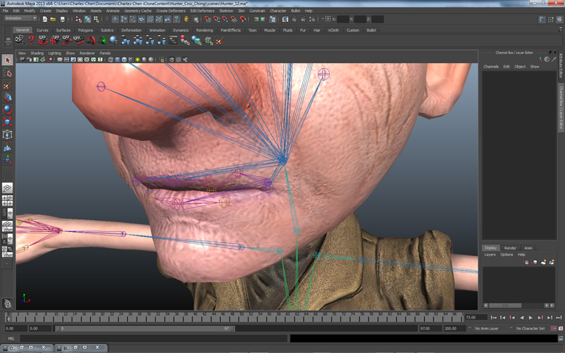Viewport: 565px width, 353px height.
Task: Open the Shading panel menu
Action: (37, 53)
